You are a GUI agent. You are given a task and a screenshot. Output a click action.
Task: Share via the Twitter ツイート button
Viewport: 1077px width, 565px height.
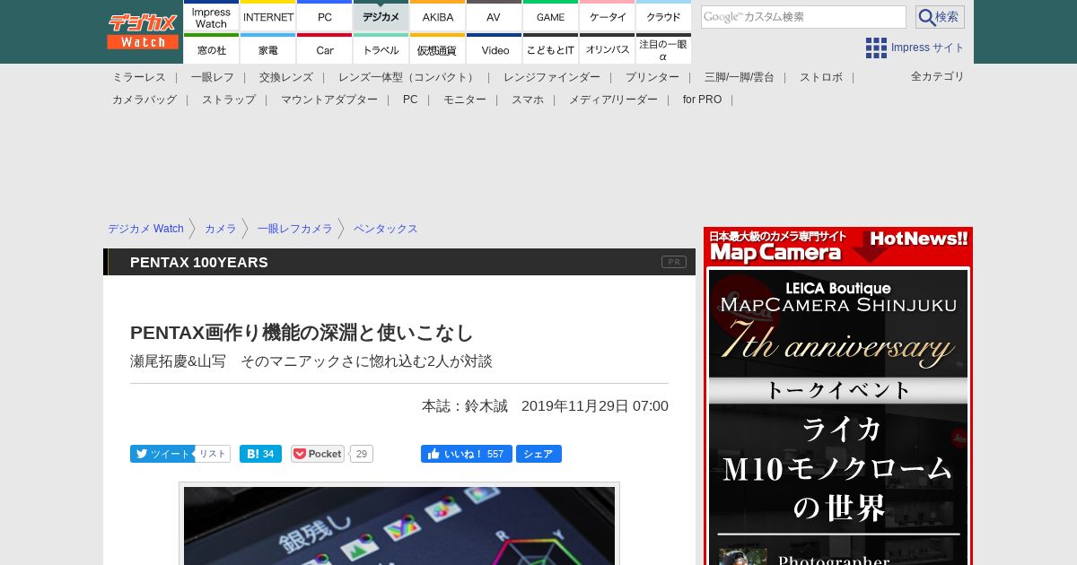click(x=162, y=454)
